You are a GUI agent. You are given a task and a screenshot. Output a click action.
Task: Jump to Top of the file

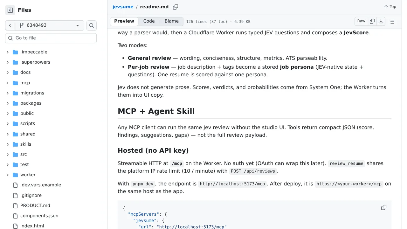coord(390,7)
